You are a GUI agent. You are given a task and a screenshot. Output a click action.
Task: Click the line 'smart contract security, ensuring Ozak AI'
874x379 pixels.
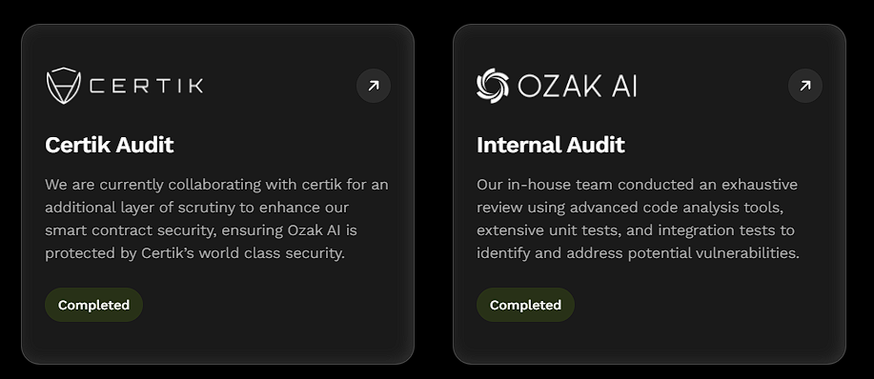click(x=201, y=230)
